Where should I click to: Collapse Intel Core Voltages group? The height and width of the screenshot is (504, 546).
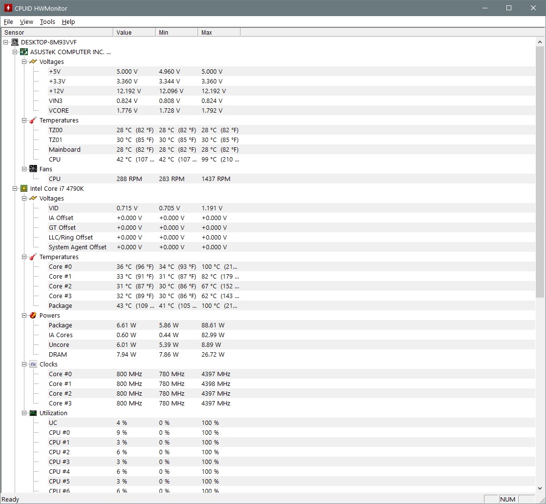[x=24, y=198]
